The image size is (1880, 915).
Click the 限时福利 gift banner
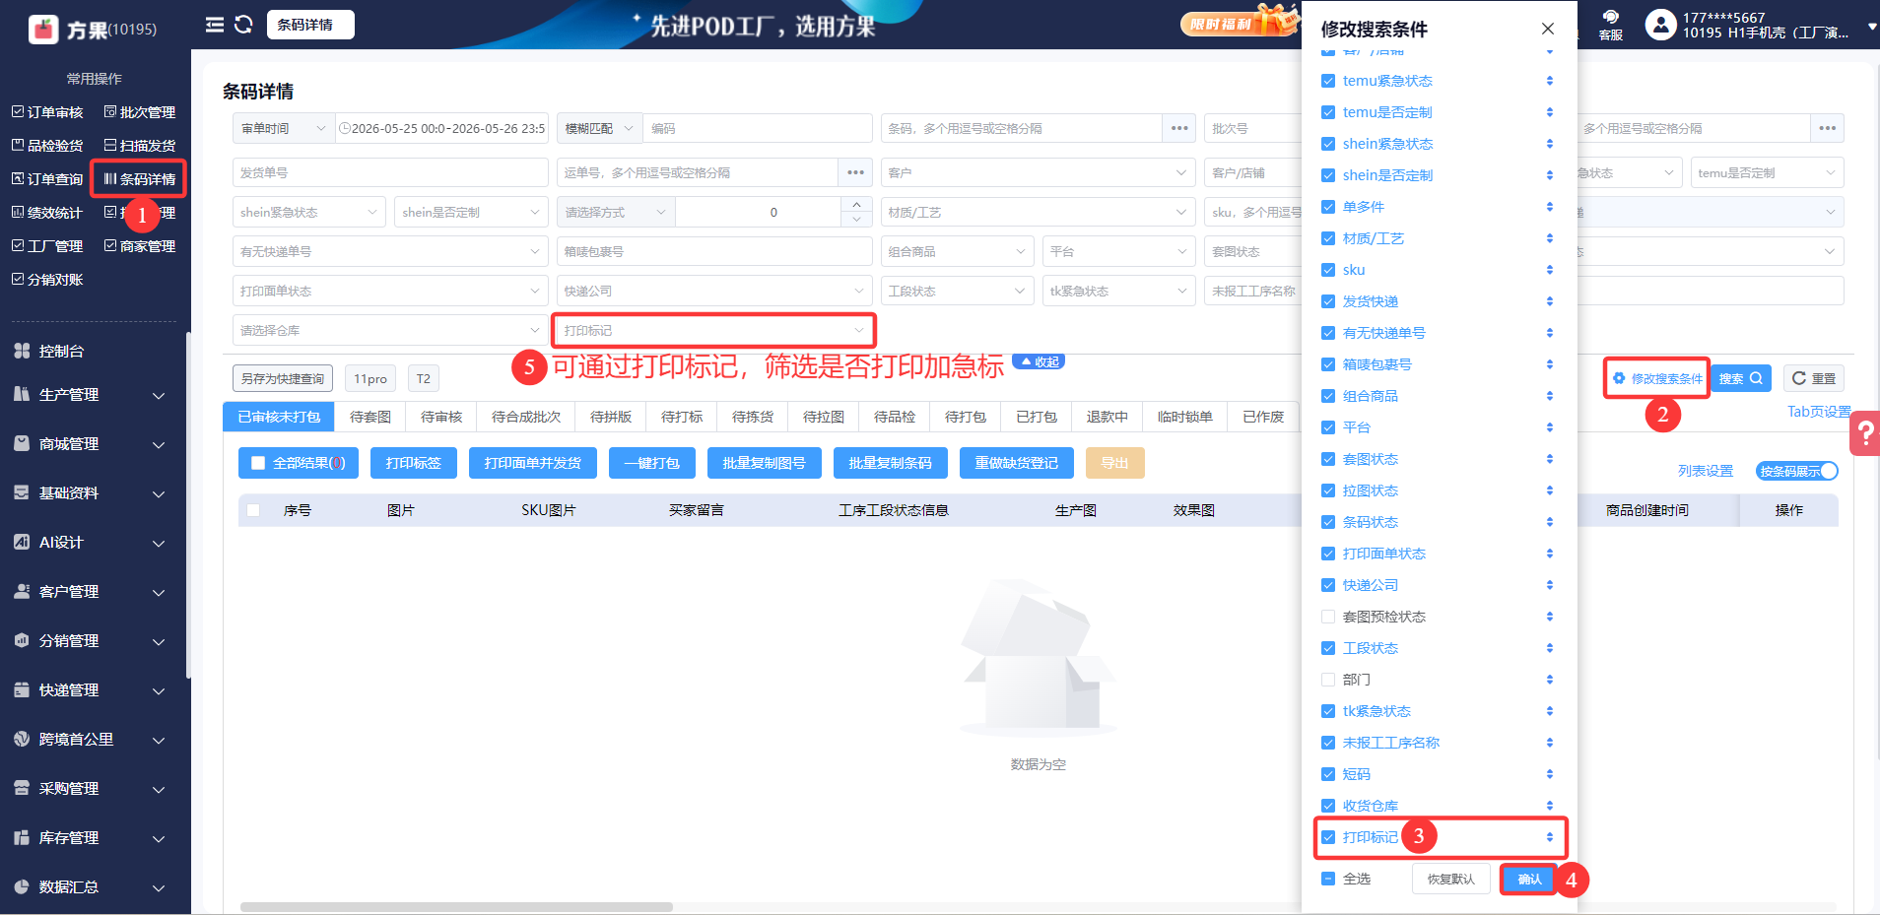tap(1240, 22)
